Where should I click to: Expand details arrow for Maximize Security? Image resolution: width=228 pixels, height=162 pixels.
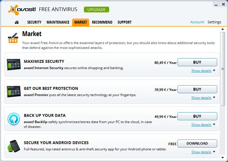pos(214,70)
